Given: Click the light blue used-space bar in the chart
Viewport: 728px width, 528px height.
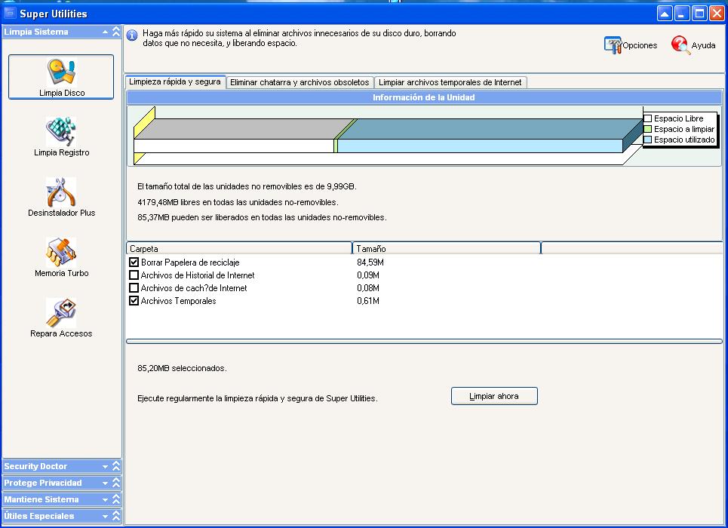Looking at the screenshot, I should point(480,146).
